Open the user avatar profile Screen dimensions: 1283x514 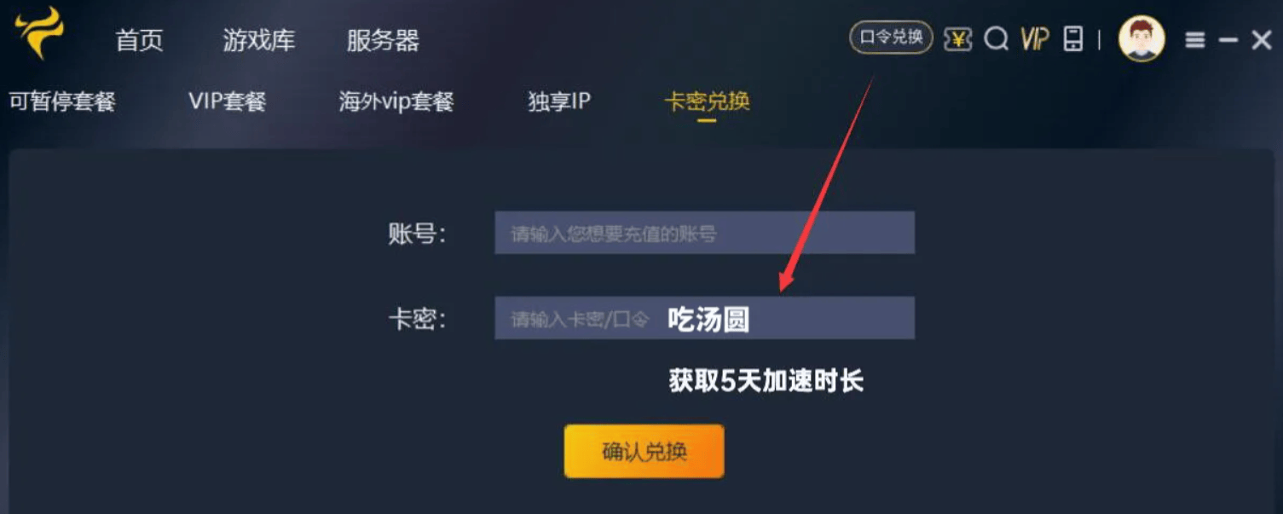1141,39
